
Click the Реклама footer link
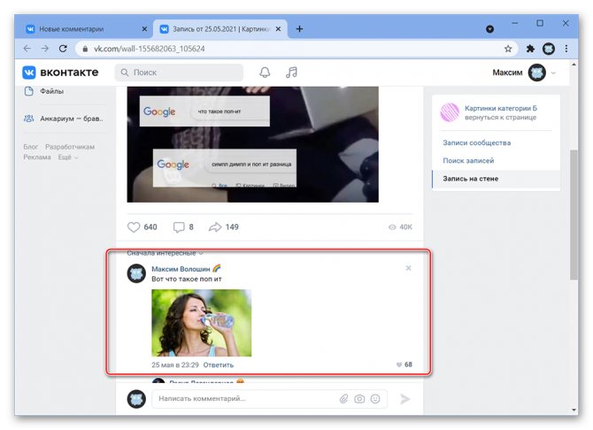coord(37,157)
